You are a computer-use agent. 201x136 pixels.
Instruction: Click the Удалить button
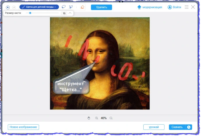coord(101,7)
